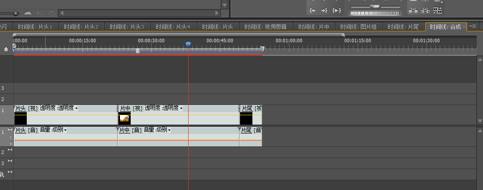The image size is (483, 190).
Task: Open the timeline panel flyout menu
Action: pyautogui.click(x=473, y=27)
